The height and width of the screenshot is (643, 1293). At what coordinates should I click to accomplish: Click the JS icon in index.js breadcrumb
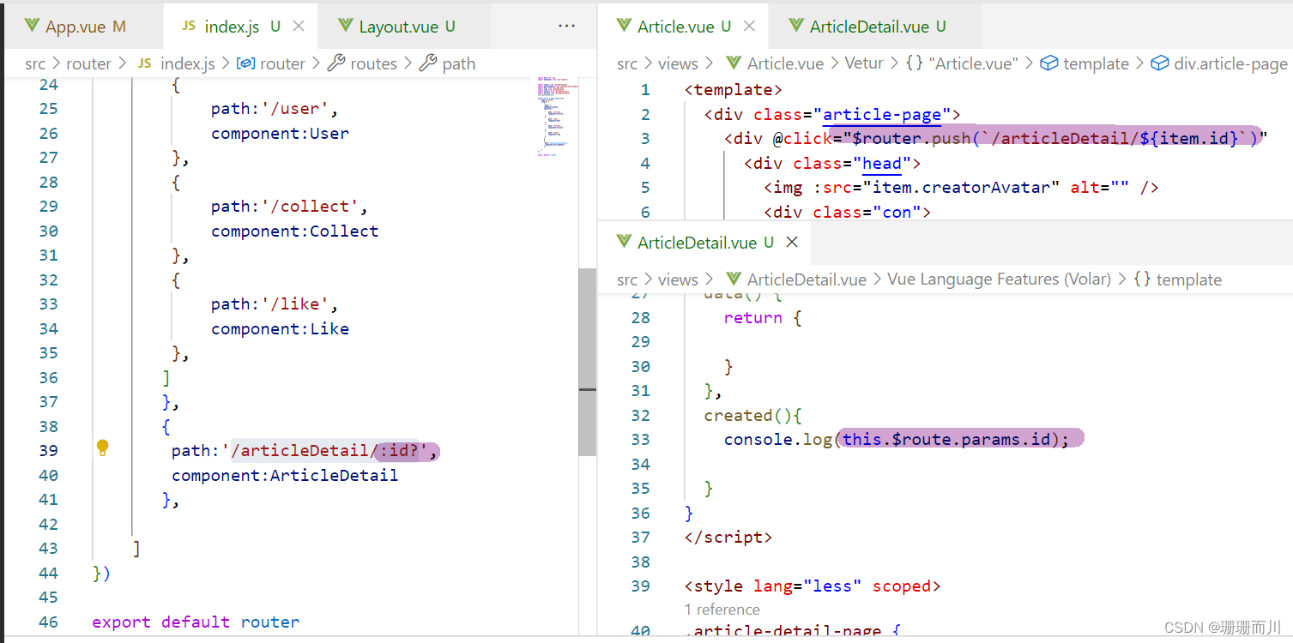point(145,63)
